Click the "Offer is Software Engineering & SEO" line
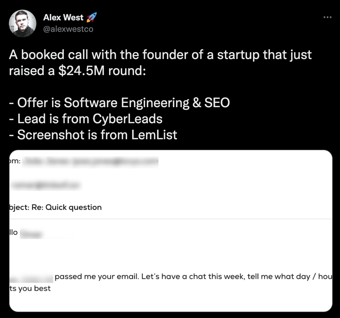The image size is (340, 318). 119,103
